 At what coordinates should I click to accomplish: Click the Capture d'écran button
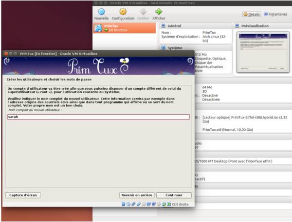[23, 195]
